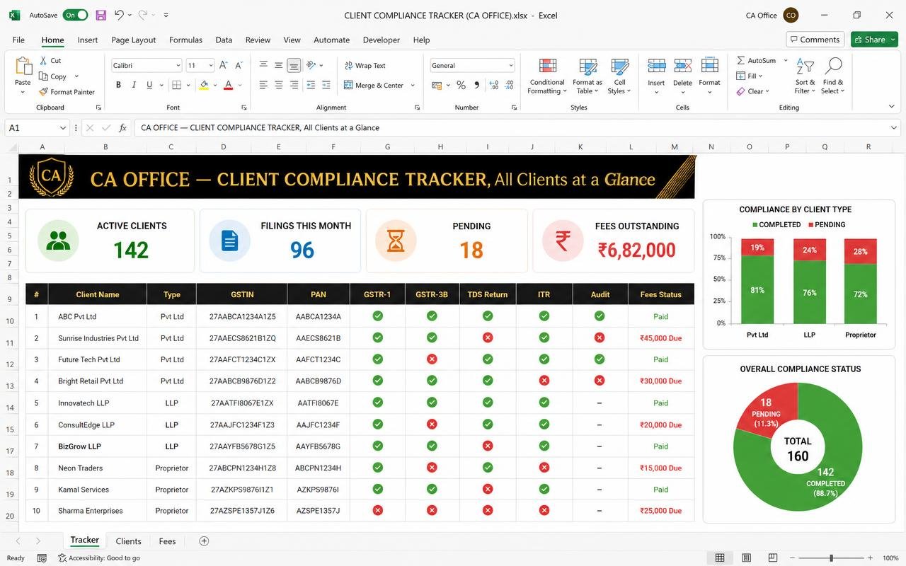Open Conditional Formatting
Screen dimensions: 906x566
[x=547, y=76]
